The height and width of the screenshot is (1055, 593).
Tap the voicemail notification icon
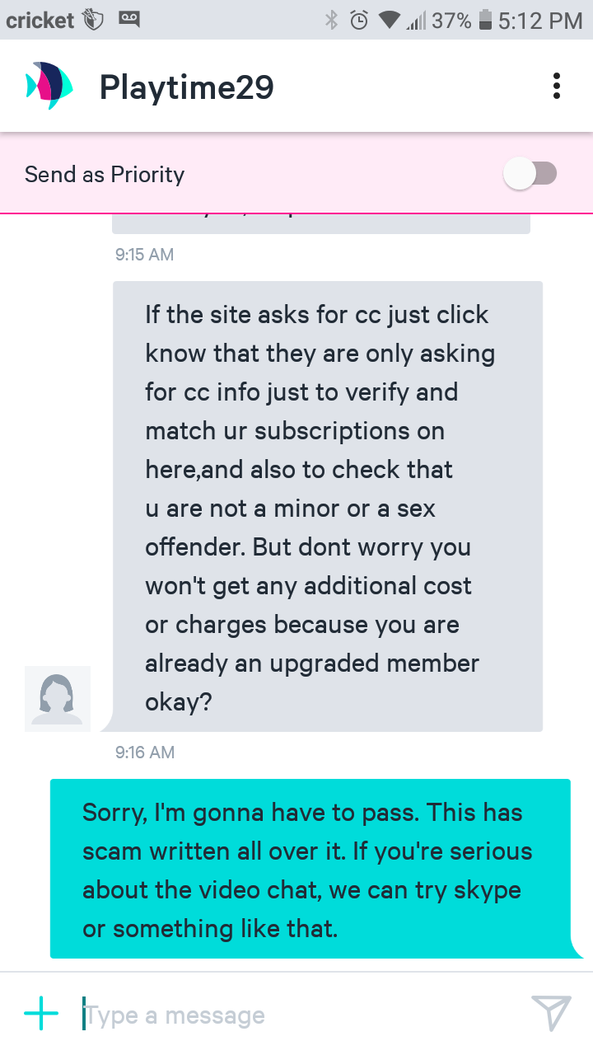point(128,18)
